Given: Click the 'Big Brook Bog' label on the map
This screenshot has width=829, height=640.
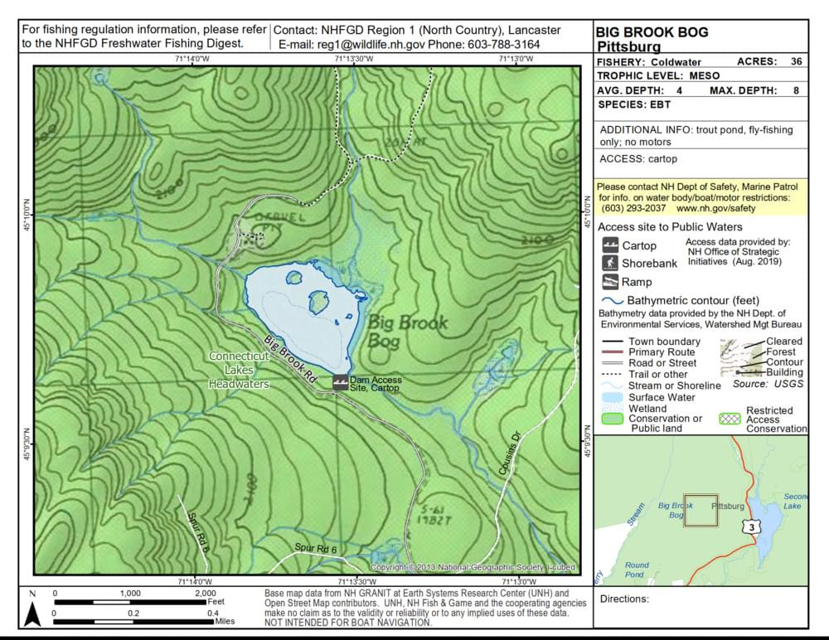Looking at the screenshot, I should click(407, 332).
